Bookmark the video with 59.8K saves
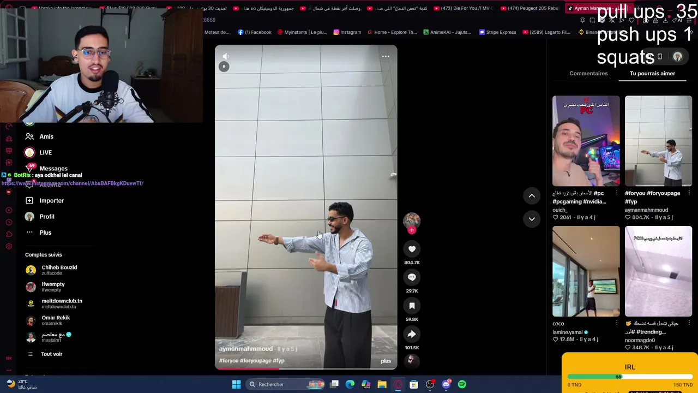Image resolution: width=698 pixels, height=393 pixels. click(x=412, y=306)
